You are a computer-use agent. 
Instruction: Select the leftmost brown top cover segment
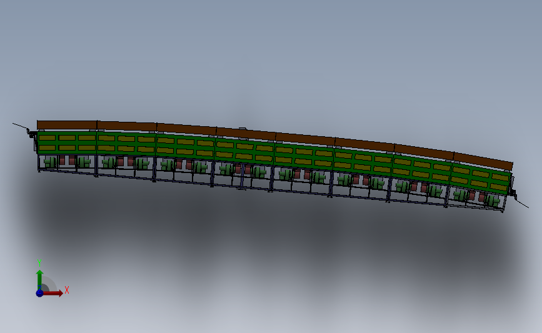coord(67,125)
